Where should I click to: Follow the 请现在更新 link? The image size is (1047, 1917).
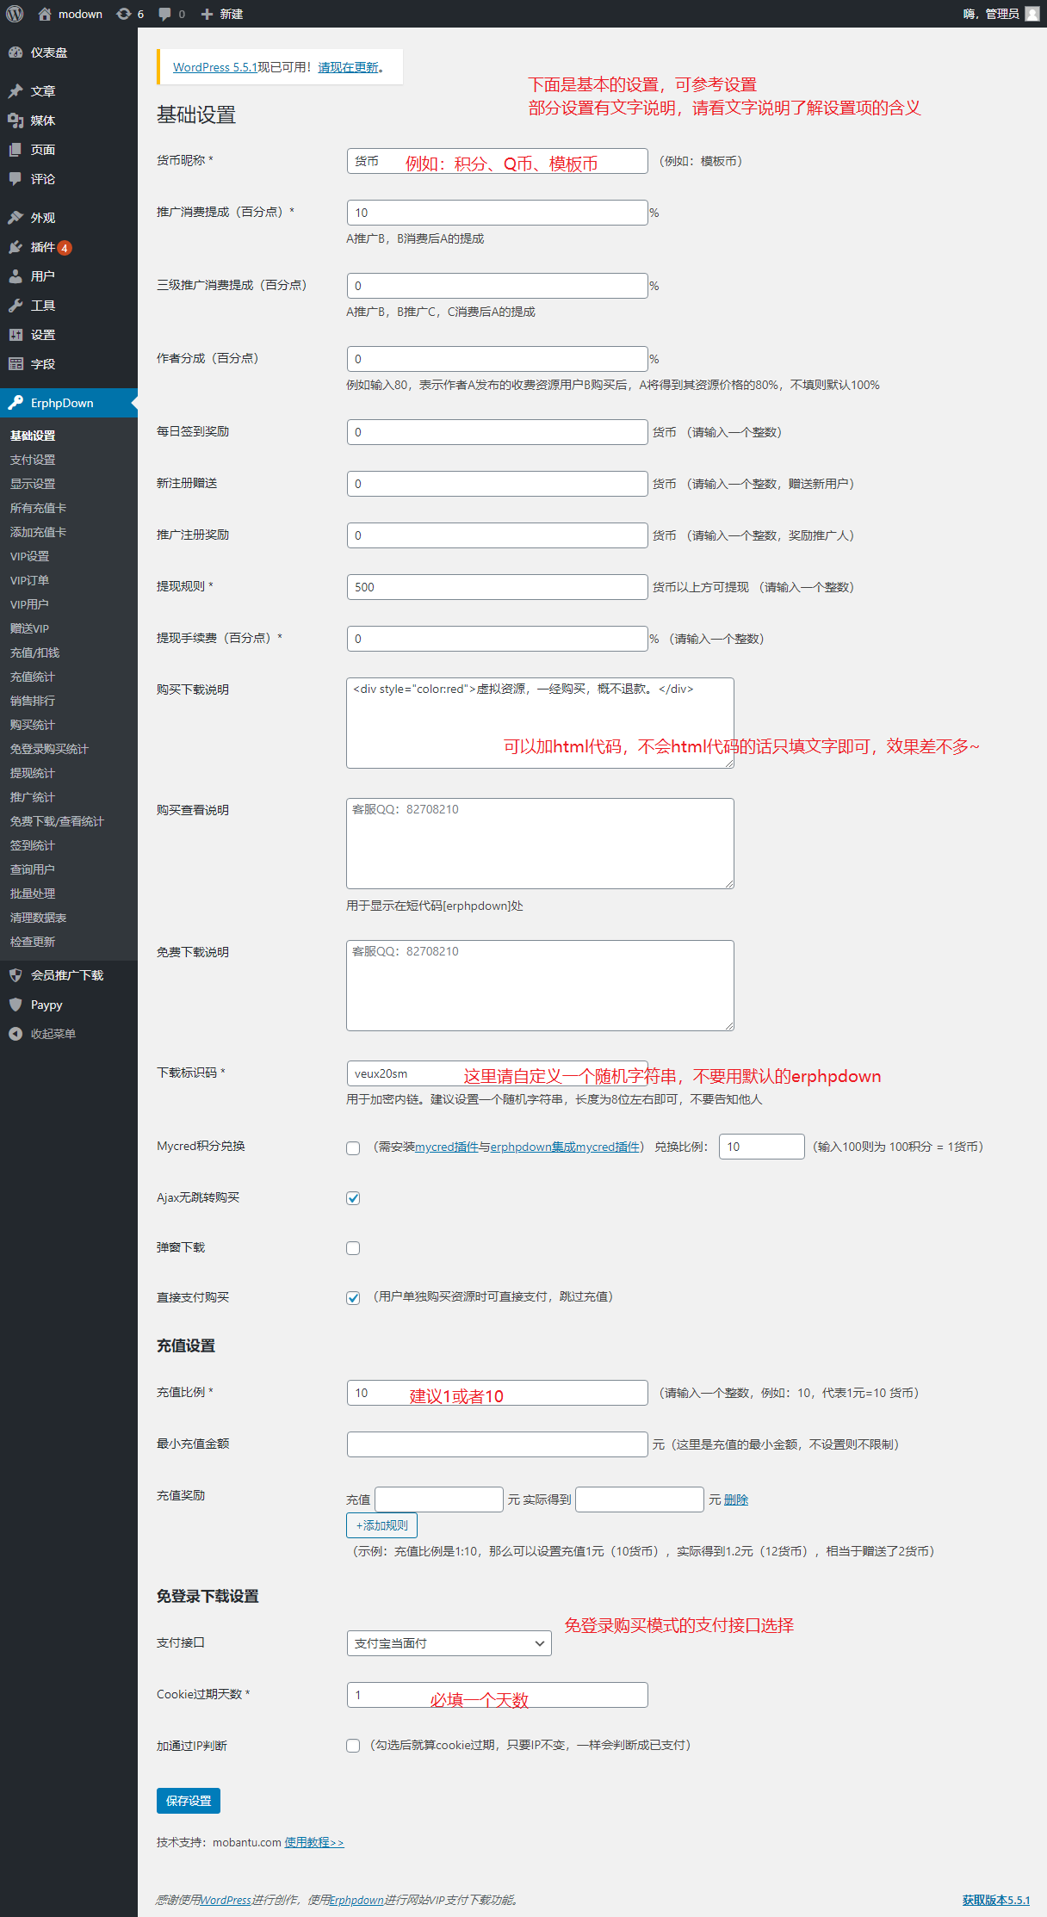click(x=348, y=67)
